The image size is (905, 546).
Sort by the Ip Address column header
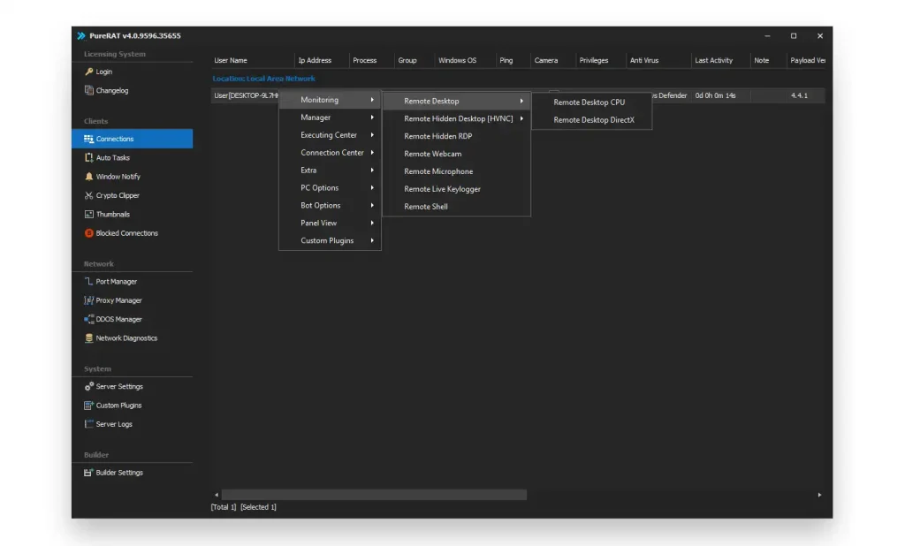(315, 61)
